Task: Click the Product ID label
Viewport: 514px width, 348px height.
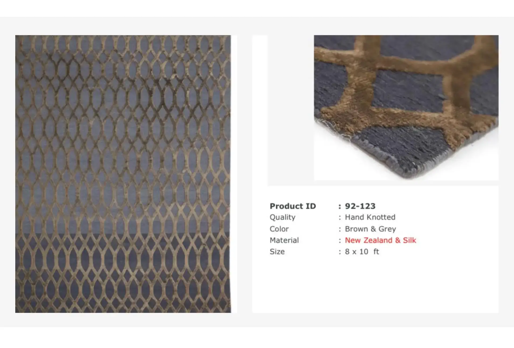Action: click(x=293, y=206)
